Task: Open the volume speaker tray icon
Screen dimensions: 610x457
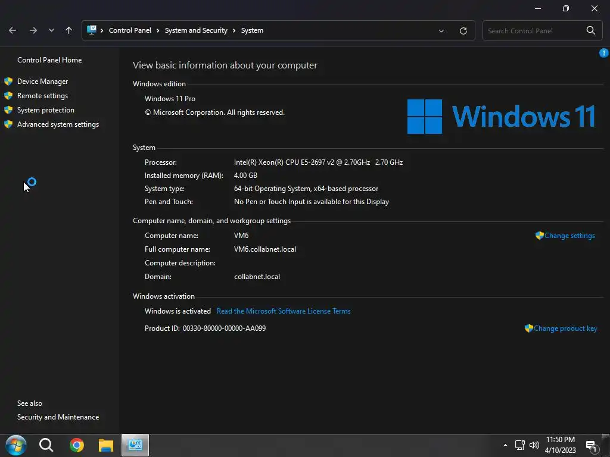Action: 534,445
